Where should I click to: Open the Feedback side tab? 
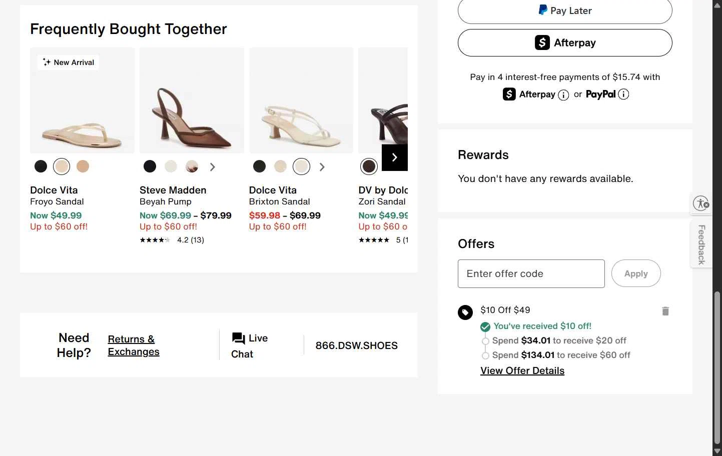pyautogui.click(x=701, y=244)
